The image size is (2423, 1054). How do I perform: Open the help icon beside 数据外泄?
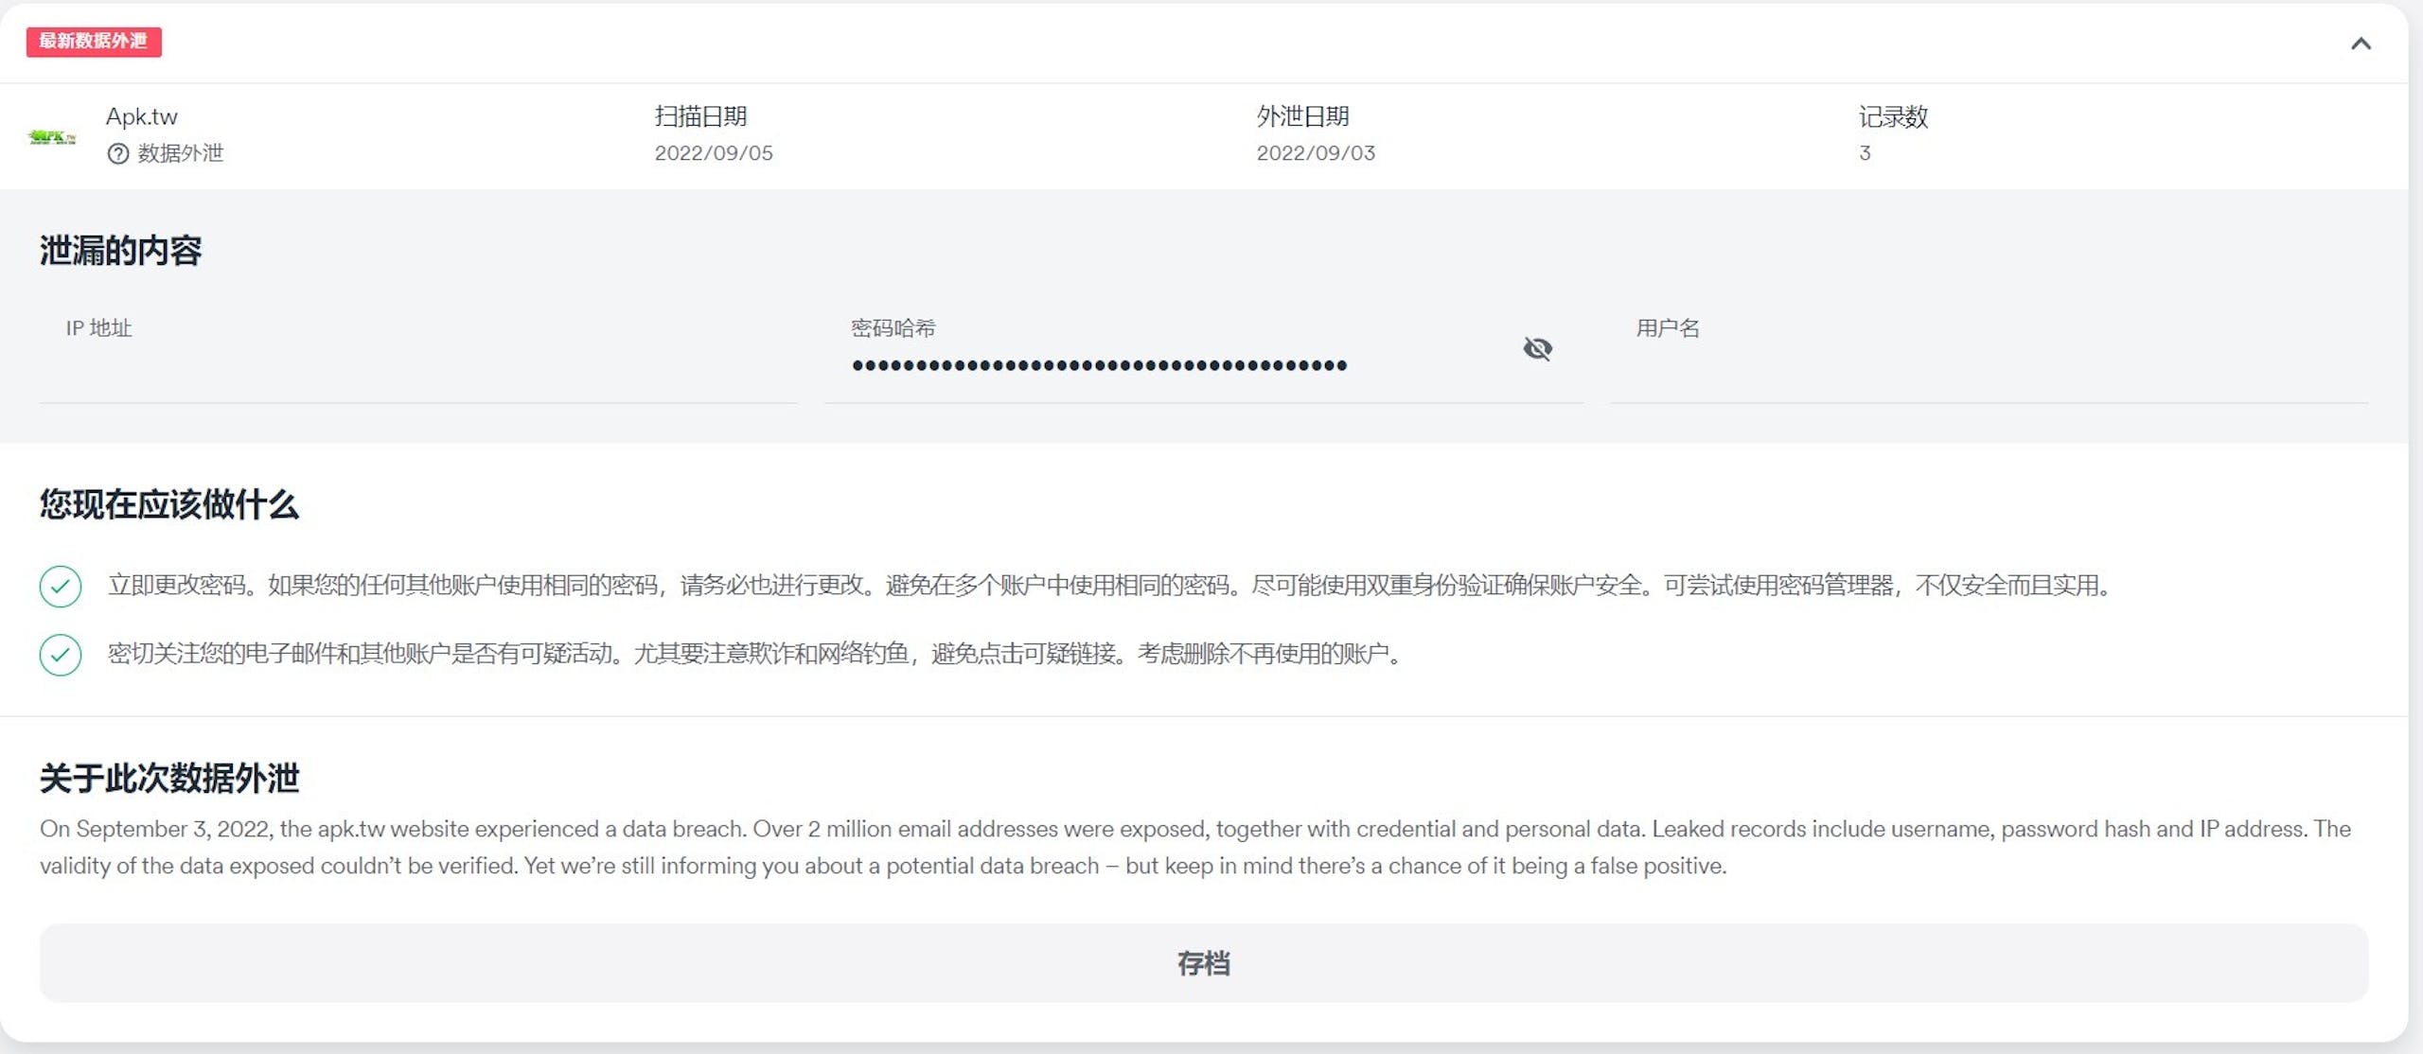click(x=117, y=154)
